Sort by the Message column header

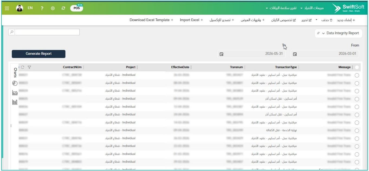pos(345,67)
